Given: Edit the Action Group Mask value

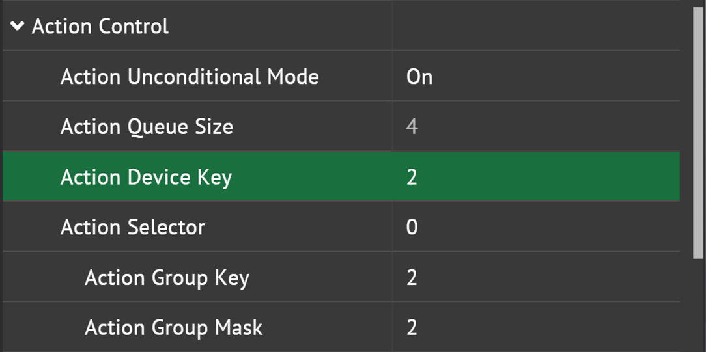Looking at the screenshot, I should pyautogui.click(x=412, y=327).
